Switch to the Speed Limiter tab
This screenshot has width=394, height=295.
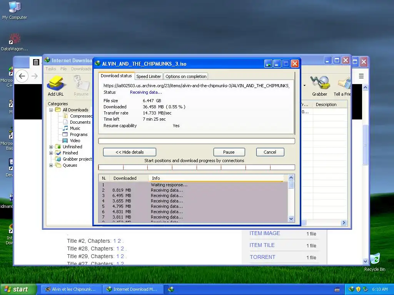click(149, 76)
